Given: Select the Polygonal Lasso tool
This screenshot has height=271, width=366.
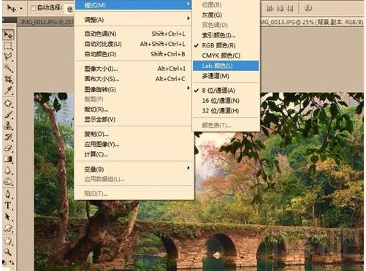Looking at the screenshot, I should (x=8, y=56).
